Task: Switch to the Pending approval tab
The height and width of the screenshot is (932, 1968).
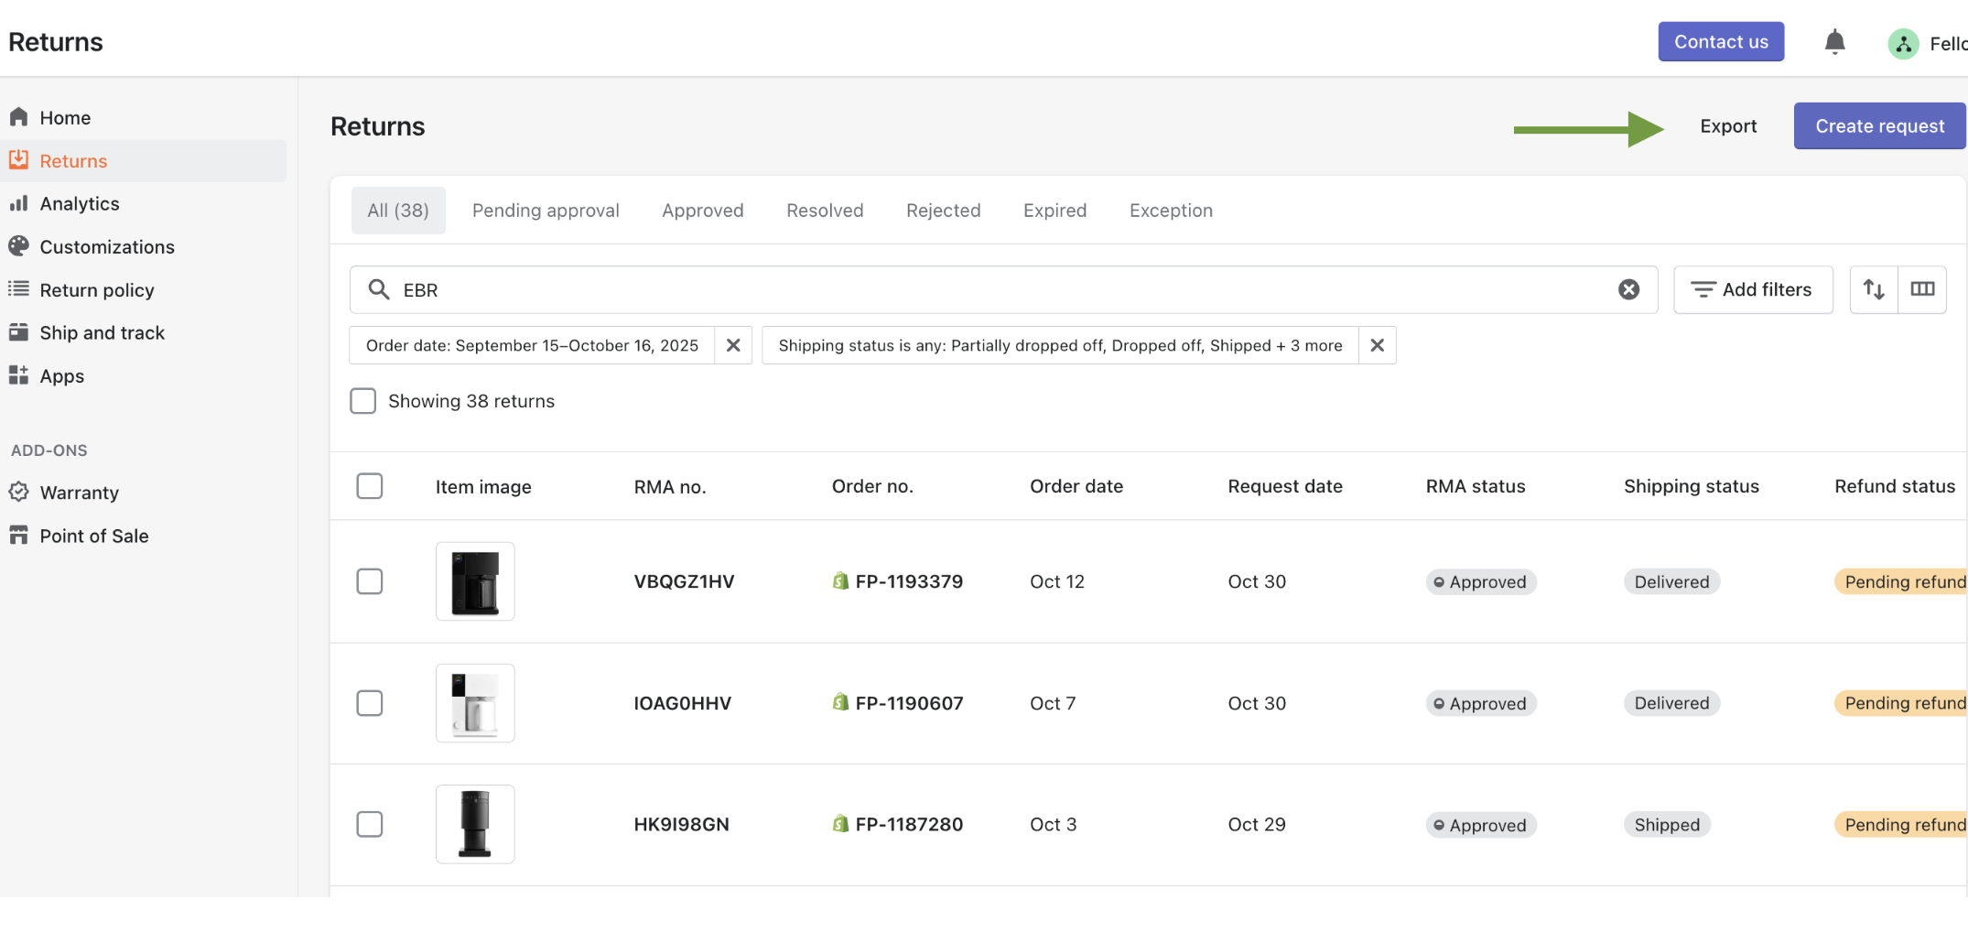Action: [546, 211]
